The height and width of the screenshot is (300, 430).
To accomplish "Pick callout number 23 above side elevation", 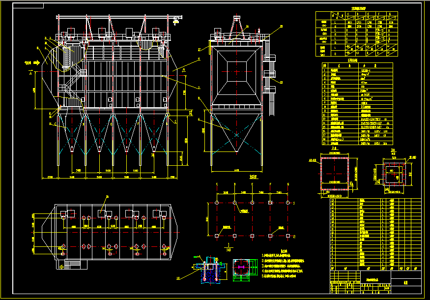I will tap(281, 27).
